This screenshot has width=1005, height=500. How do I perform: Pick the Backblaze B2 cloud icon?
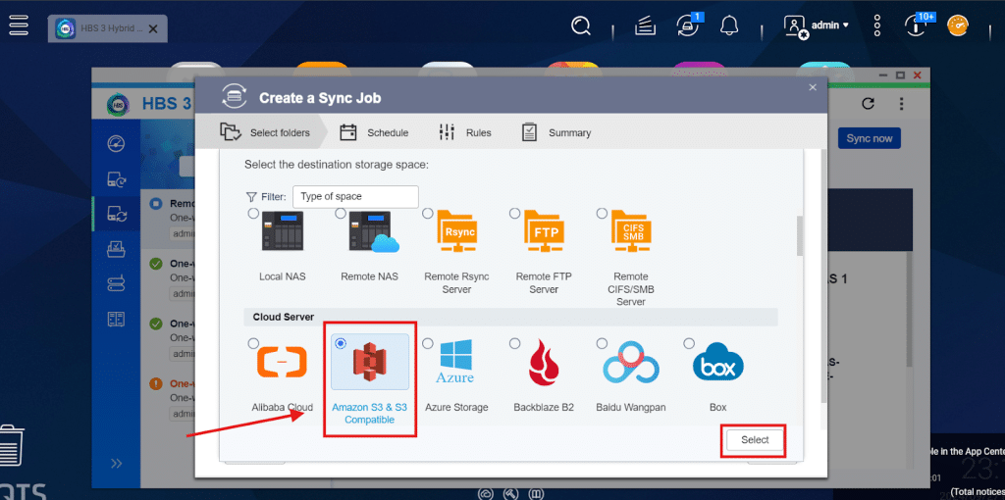tap(542, 365)
